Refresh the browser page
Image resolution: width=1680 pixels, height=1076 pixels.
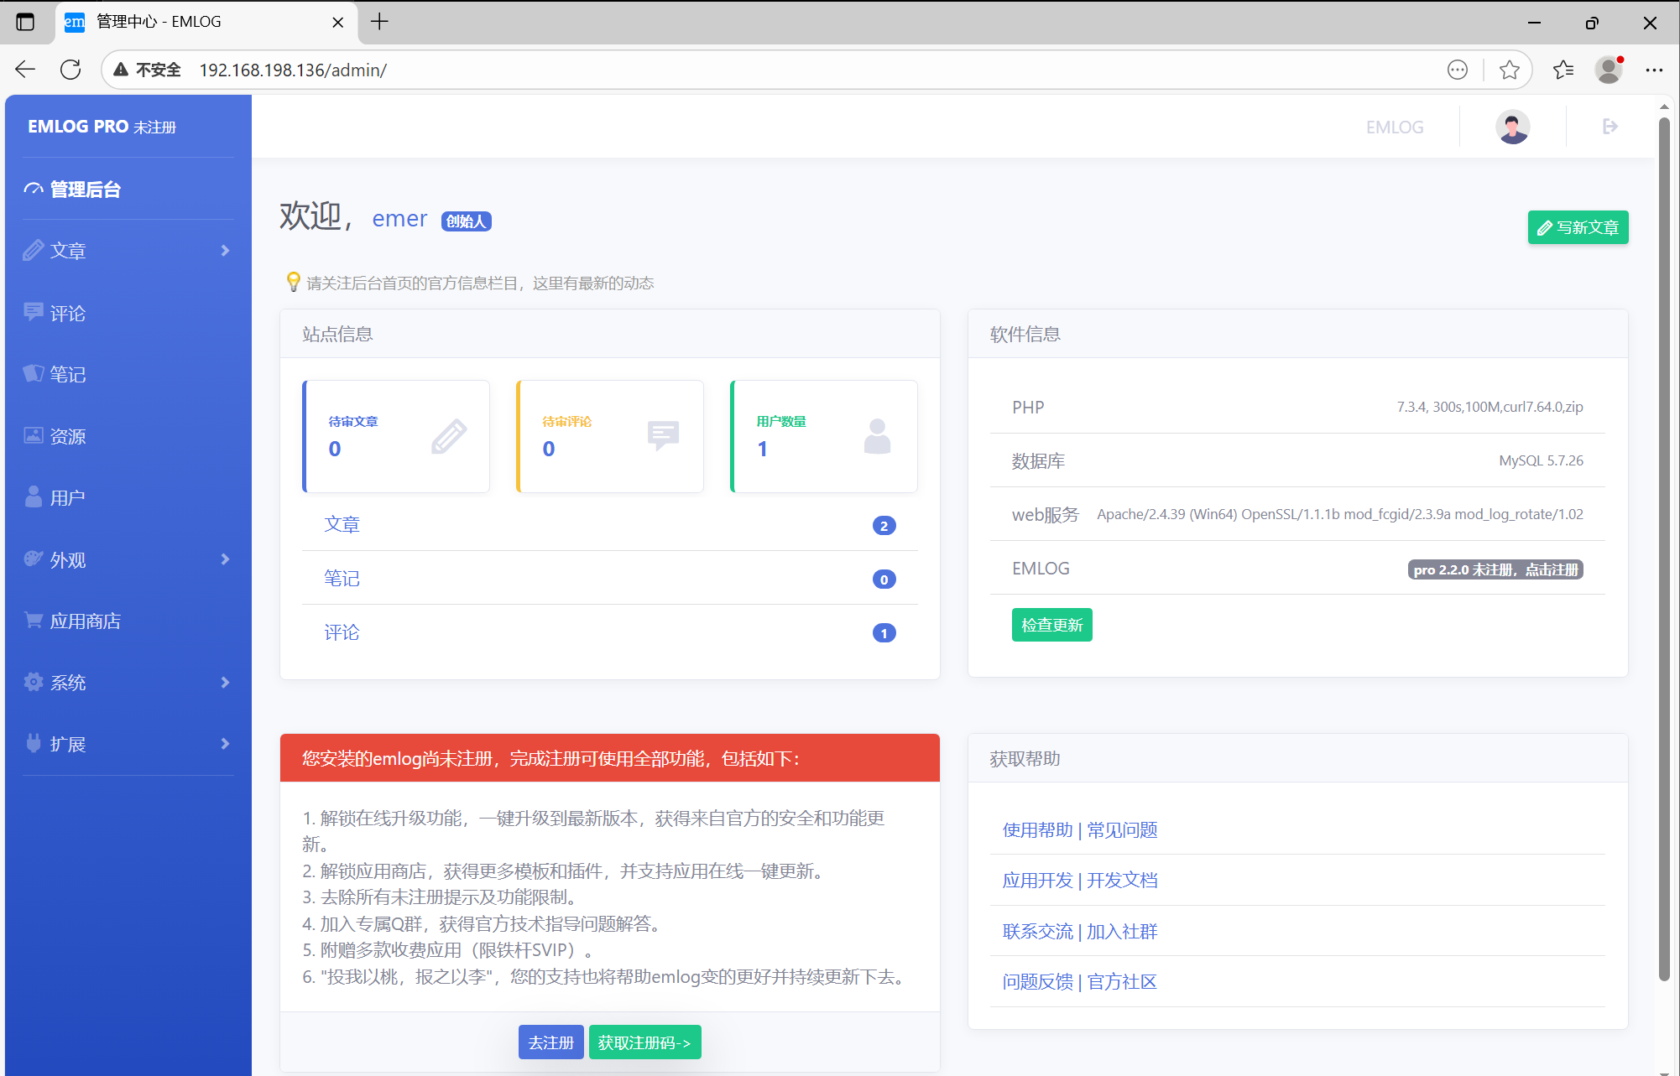click(70, 70)
